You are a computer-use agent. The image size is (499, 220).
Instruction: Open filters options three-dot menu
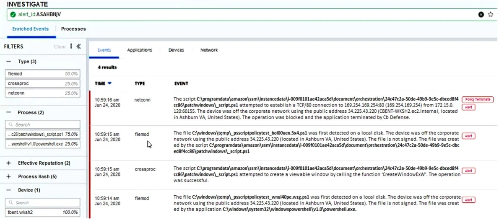[71, 47]
